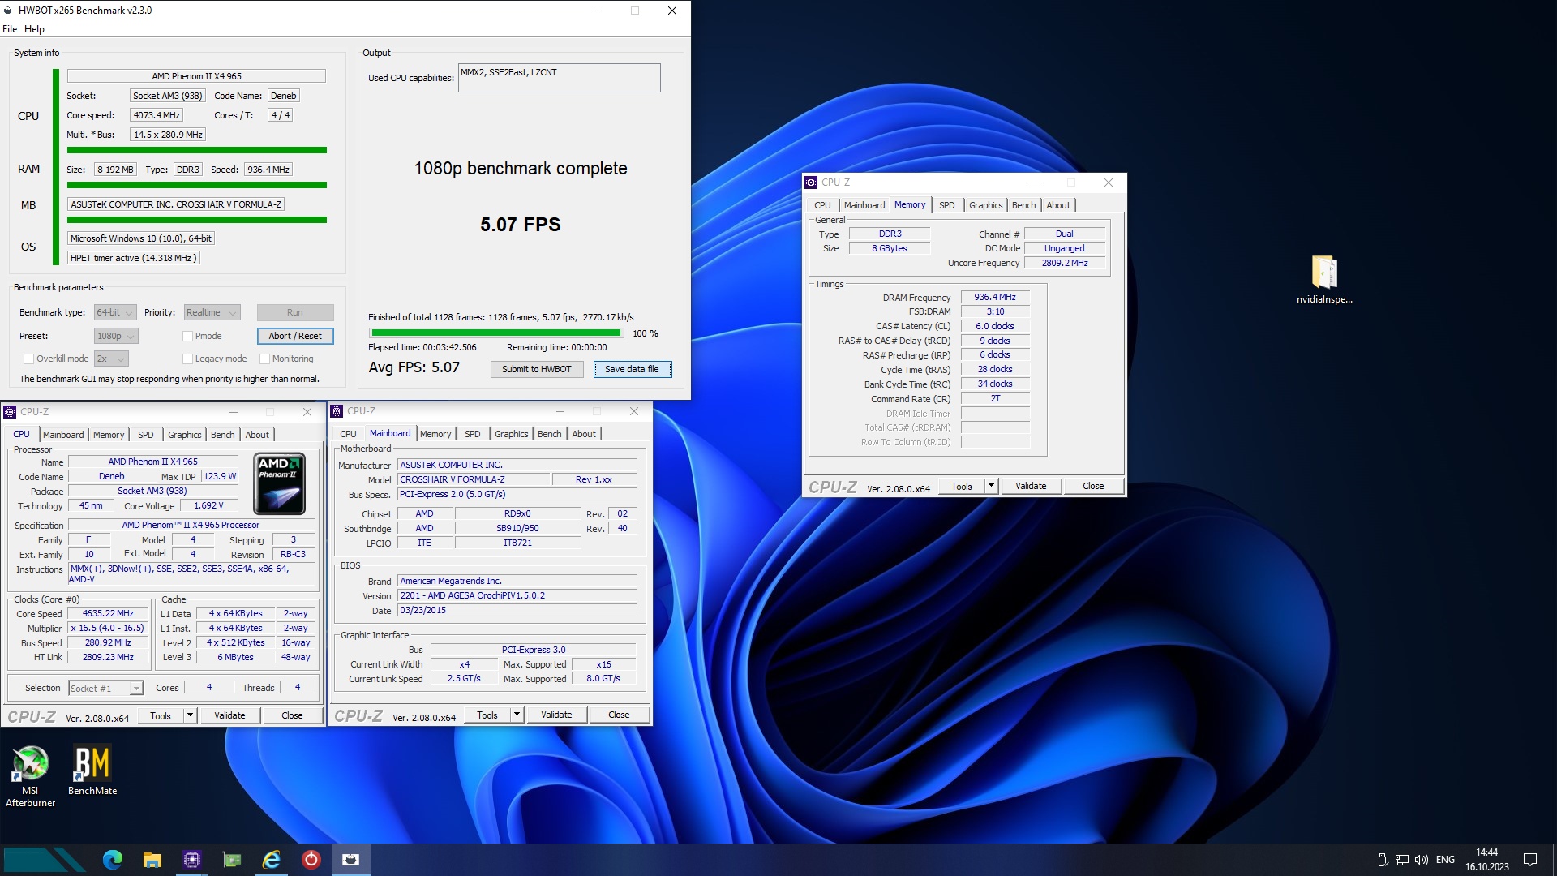The width and height of the screenshot is (1557, 876).
Task: Click Validate in CPU-Z Memory window
Action: point(1031,486)
